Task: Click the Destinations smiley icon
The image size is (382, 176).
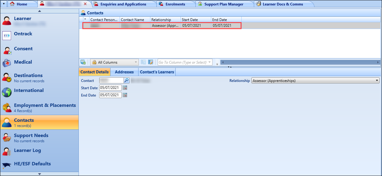Action: (6, 78)
